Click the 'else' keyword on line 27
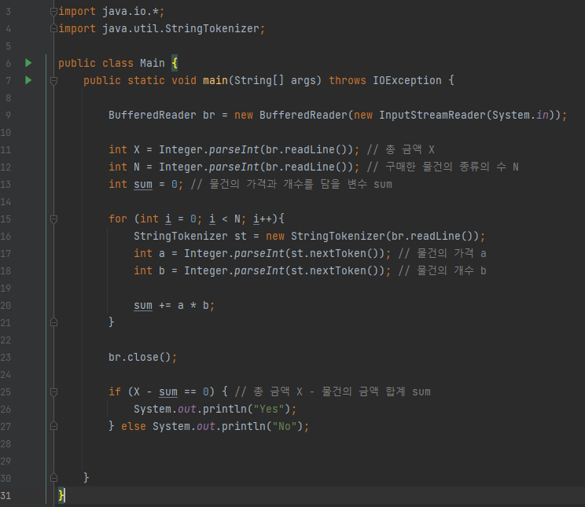Viewport: 585px width, 507px height. (134, 426)
